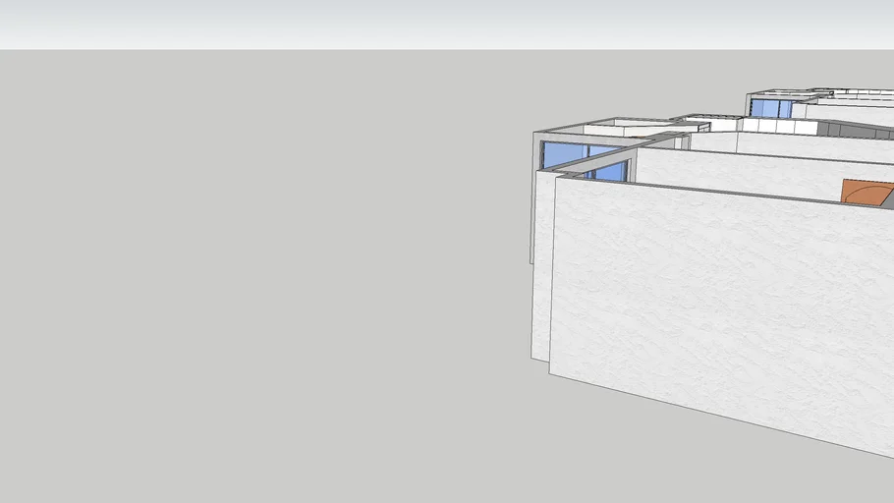Select the orange floor surface behind wall
This screenshot has height=503, width=894.
(866, 193)
